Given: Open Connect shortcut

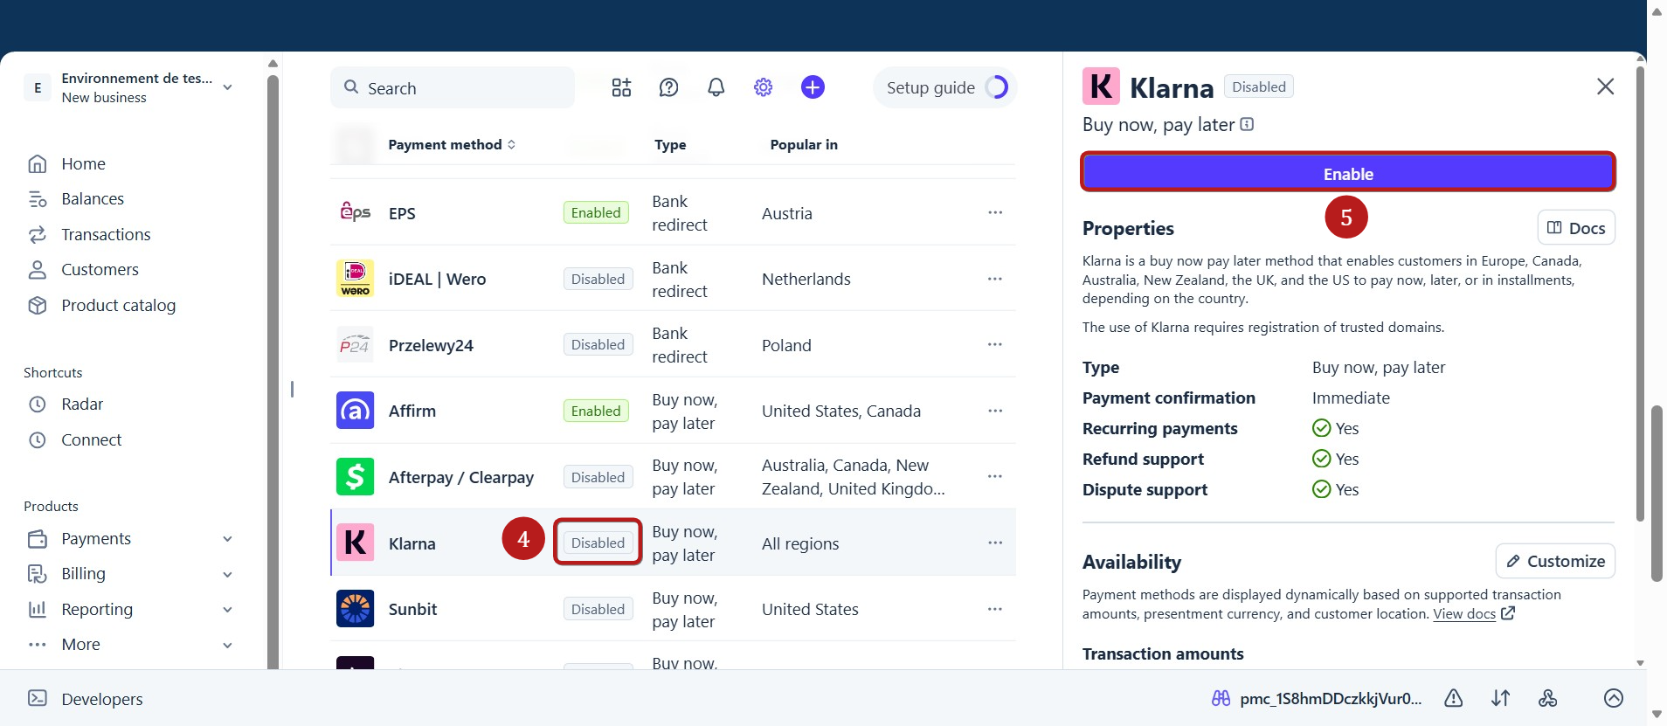Looking at the screenshot, I should (91, 439).
